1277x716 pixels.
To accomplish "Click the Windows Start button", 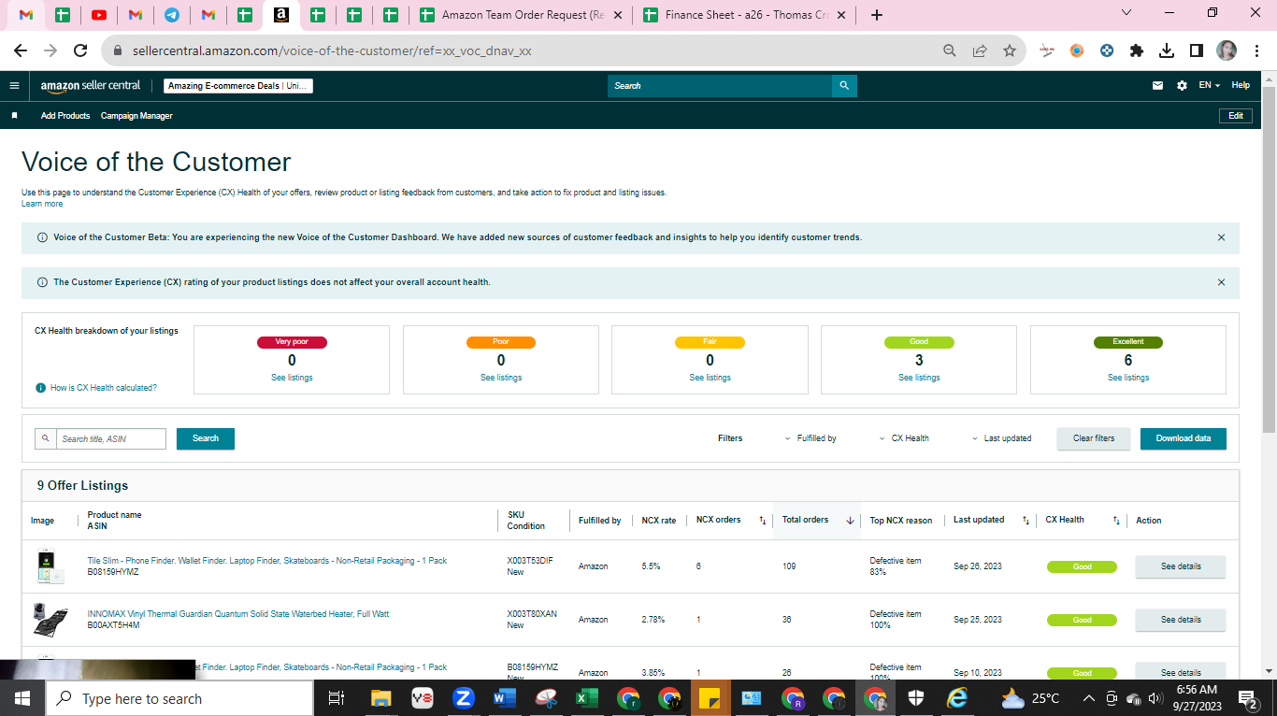I will click(x=22, y=698).
